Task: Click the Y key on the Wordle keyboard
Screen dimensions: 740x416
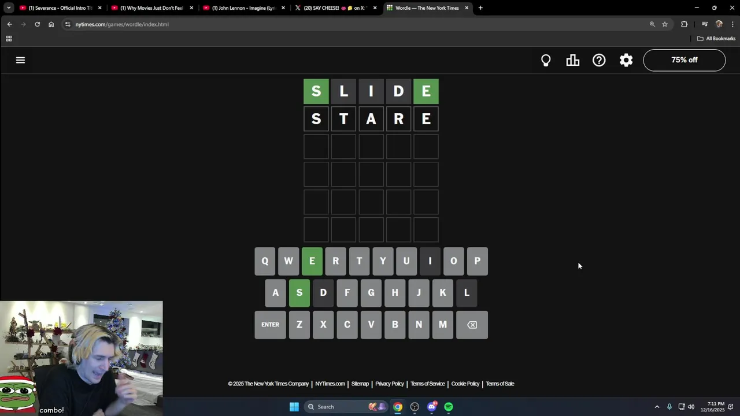Action: coord(383,261)
